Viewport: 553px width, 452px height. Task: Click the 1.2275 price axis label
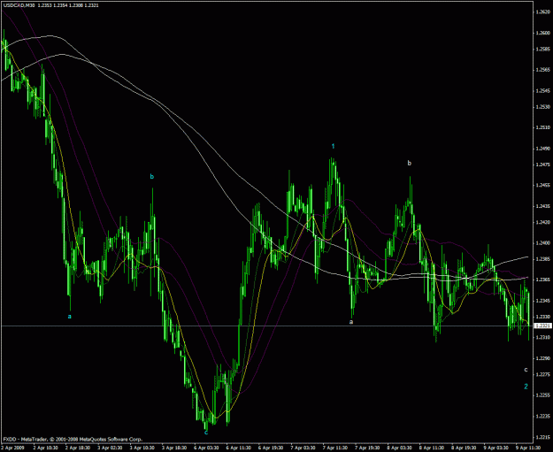click(542, 374)
